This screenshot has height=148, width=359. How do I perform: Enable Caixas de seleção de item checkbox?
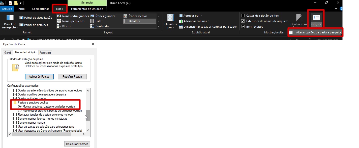243,16
